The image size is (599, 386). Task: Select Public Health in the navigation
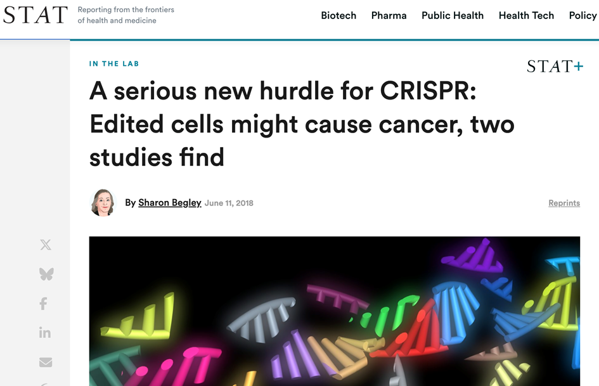tap(453, 15)
